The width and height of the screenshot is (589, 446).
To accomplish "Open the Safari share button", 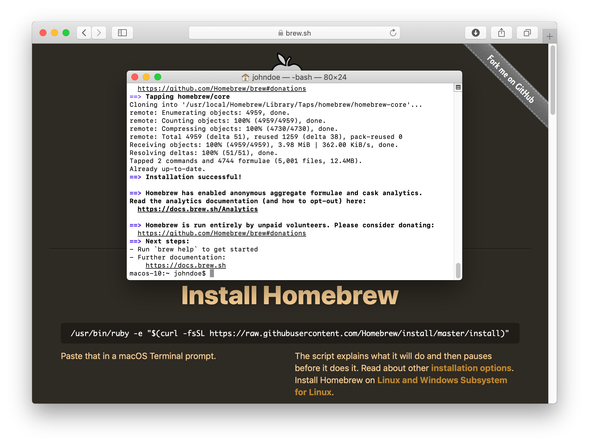I will [502, 33].
